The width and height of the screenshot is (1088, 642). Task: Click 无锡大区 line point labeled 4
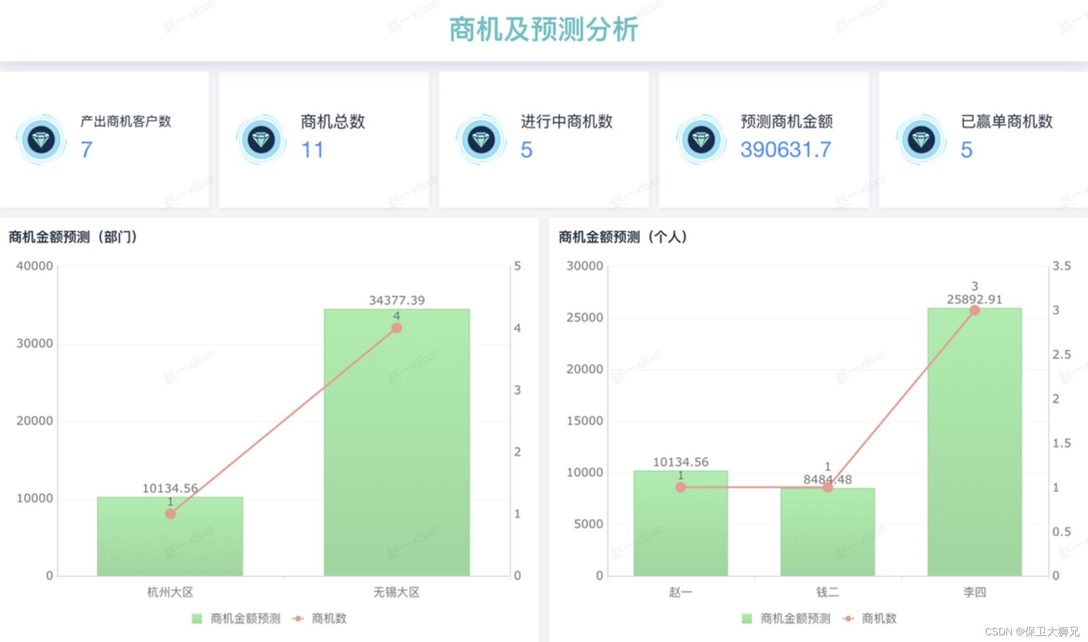point(396,328)
